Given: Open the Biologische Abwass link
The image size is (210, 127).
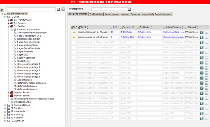Looking at the screenshot, I should (174, 37).
